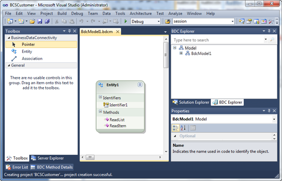Click the New Project toolbar icon
The image size is (282, 181).
10,22
